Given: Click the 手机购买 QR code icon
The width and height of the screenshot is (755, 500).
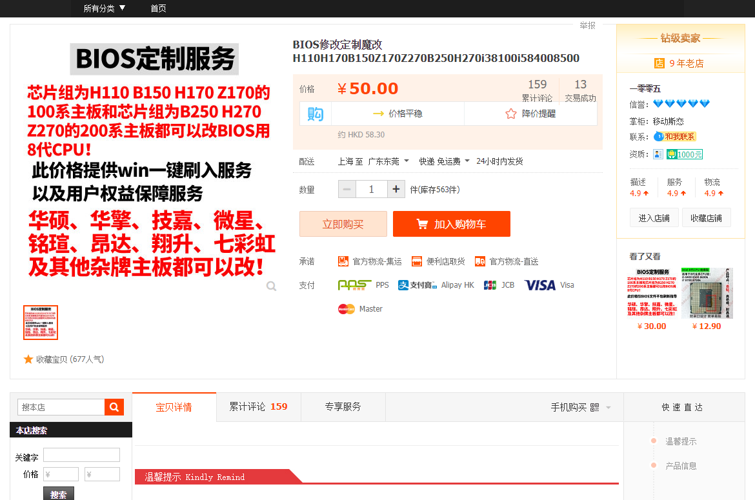Looking at the screenshot, I should (595, 408).
